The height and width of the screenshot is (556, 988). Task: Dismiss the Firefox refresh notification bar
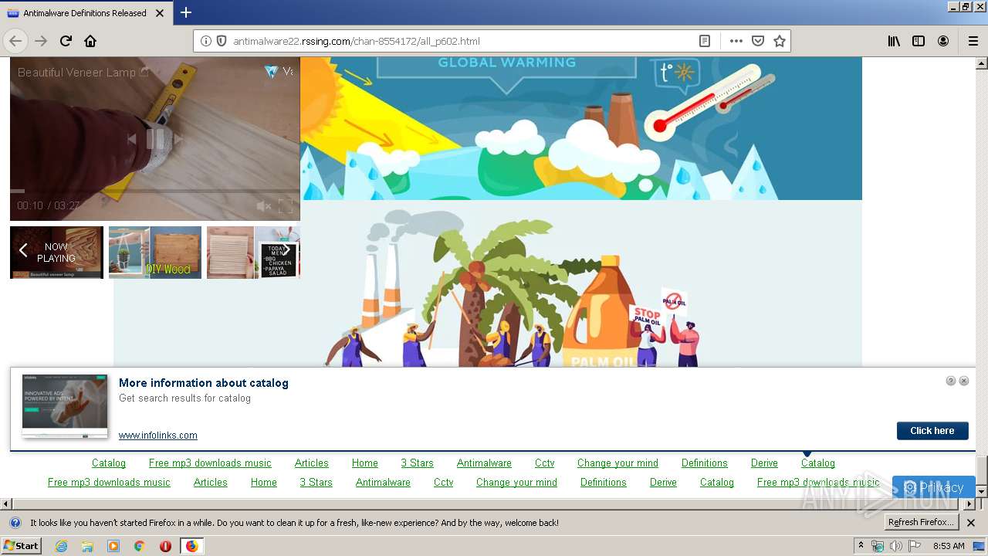tap(972, 523)
